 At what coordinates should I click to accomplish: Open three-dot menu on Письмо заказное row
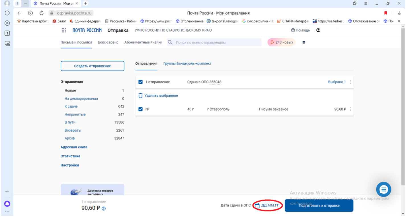pos(350,109)
